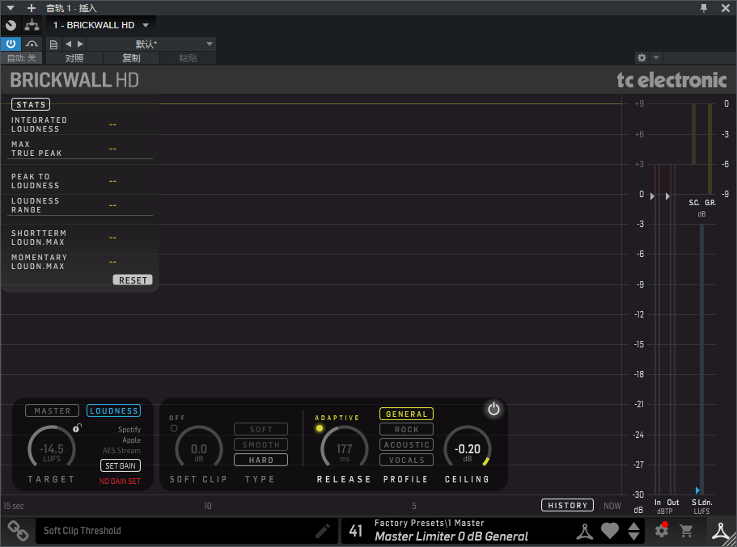Select Apple loudness target

click(132, 440)
